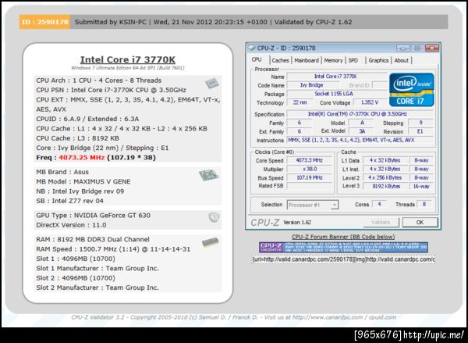
Task: Click the Level 3 cache value 8192 KBytes
Action: (x=385, y=186)
